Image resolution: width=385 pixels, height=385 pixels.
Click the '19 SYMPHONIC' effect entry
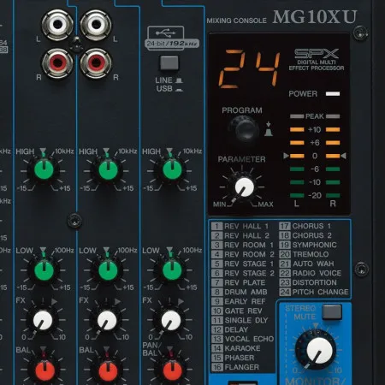(308, 245)
